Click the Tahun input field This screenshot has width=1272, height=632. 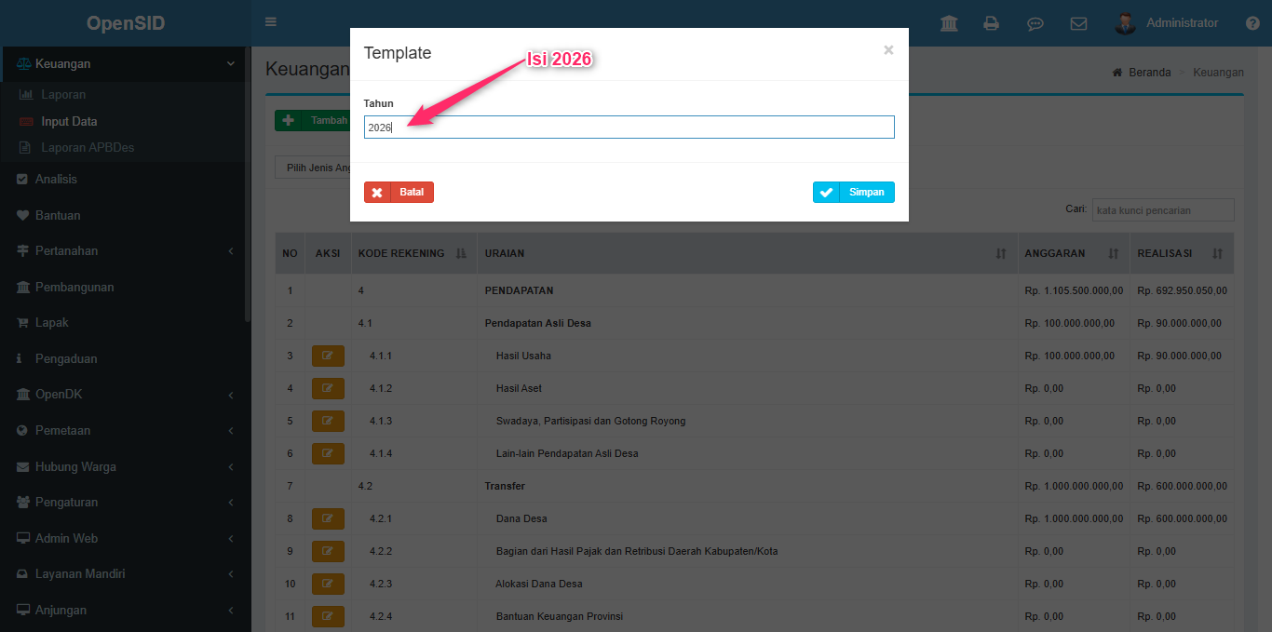[x=629, y=128]
